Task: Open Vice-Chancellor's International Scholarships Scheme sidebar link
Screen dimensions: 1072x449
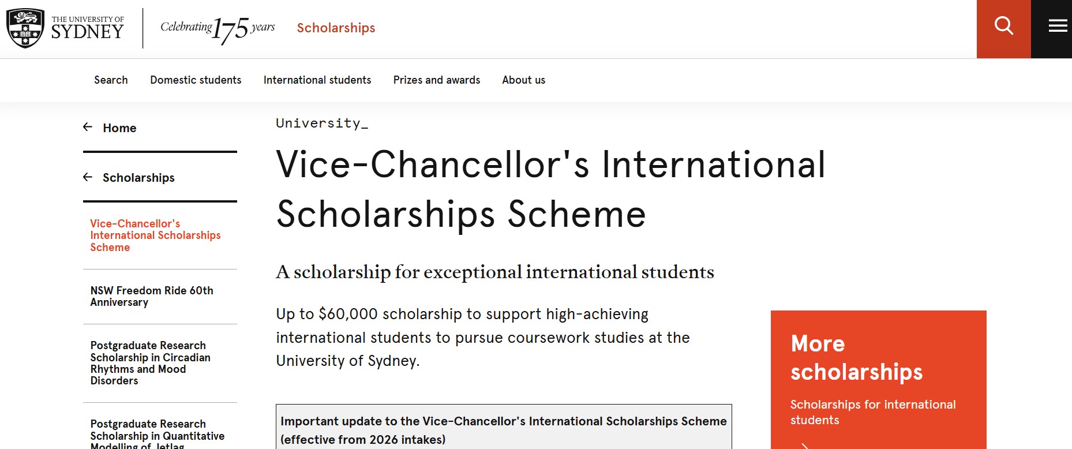Action: (155, 235)
